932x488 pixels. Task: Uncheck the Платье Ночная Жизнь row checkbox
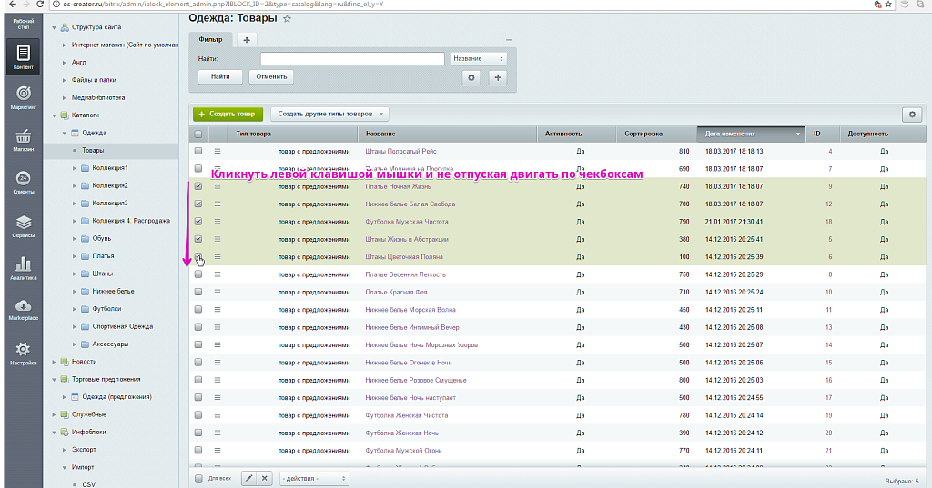coord(198,186)
